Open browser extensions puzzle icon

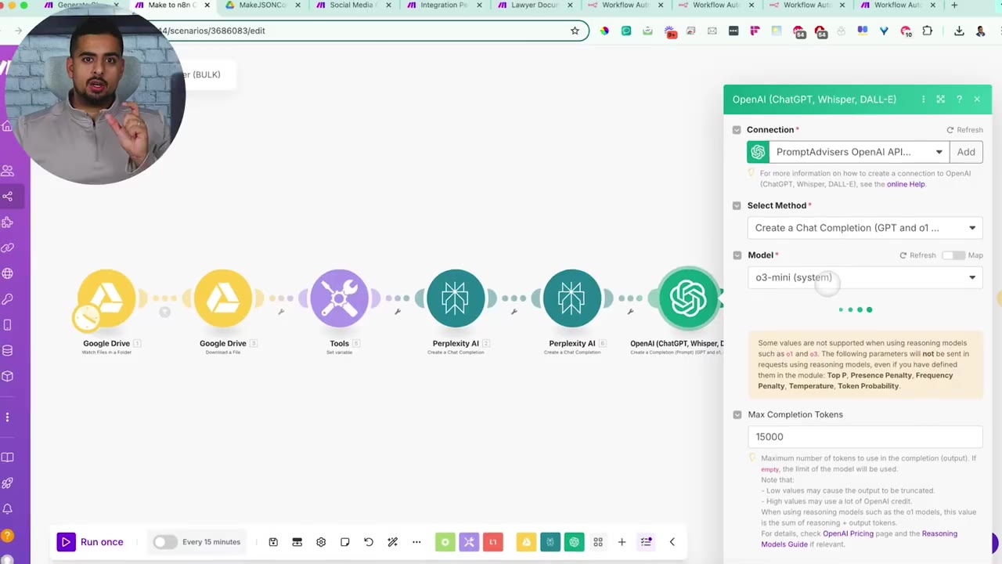(928, 31)
